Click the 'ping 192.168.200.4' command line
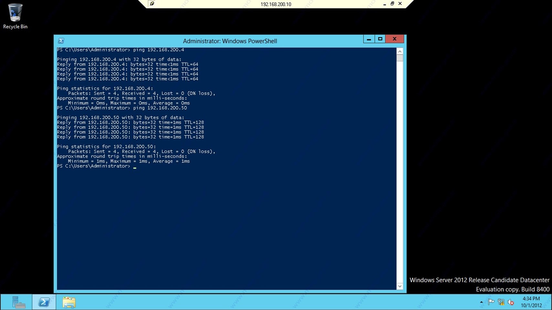This screenshot has width=552, height=310. pos(121,50)
